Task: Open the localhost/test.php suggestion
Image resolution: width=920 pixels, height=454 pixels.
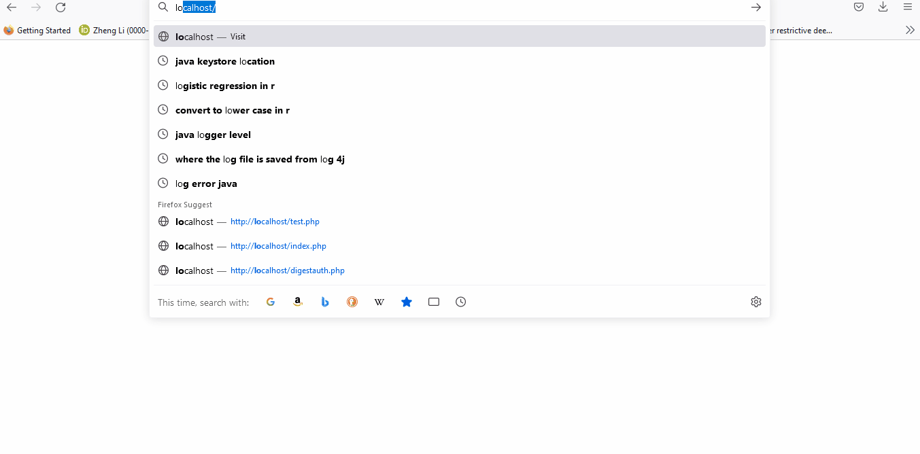Action: click(275, 222)
